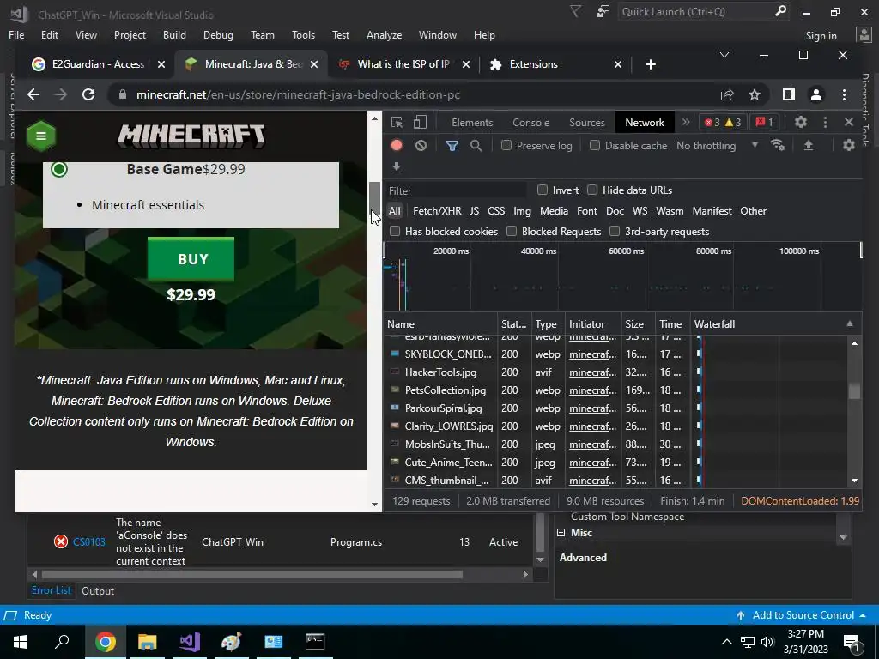Click the webpage vertical scrollbar thumb
Screen dimensions: 879x659
(x=374, y=197)
